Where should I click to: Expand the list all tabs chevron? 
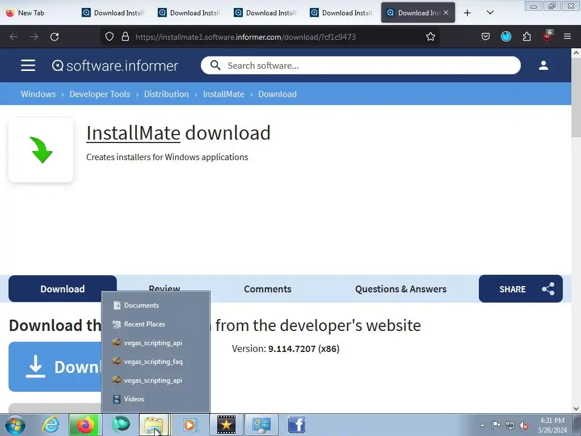pos(490,12)
